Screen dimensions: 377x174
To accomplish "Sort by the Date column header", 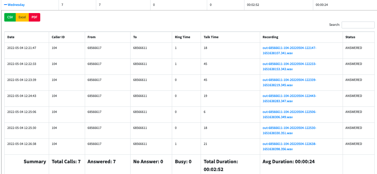I will coord(27,37).
